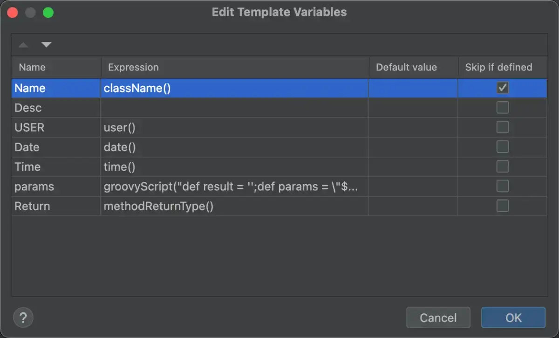Click the move up arrow icon
This screenshot has height=338, width=559.
tap(23, 45)
